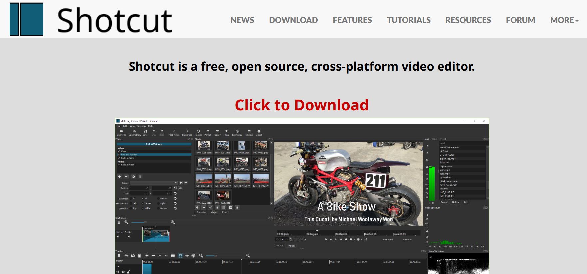The height and width of the screenshot is (274, 587).
Task: Click the Open File toolbar icon
Action: tap(121, 133)
